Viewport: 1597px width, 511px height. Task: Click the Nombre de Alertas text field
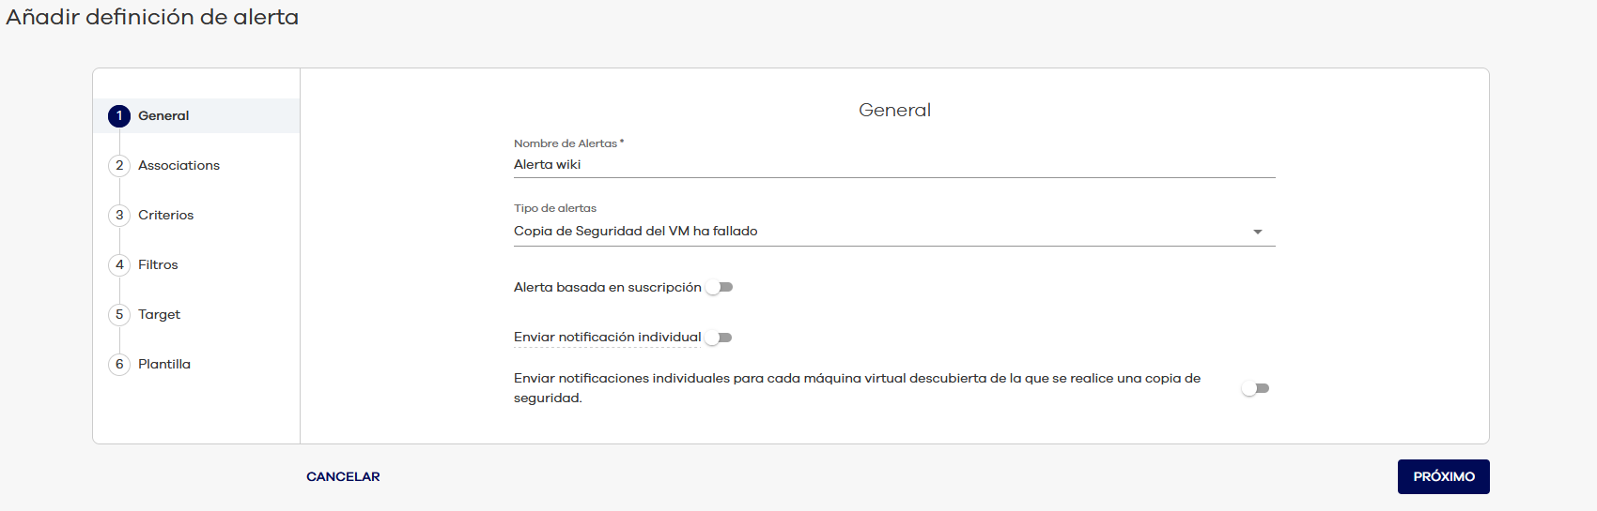point(892,165)
